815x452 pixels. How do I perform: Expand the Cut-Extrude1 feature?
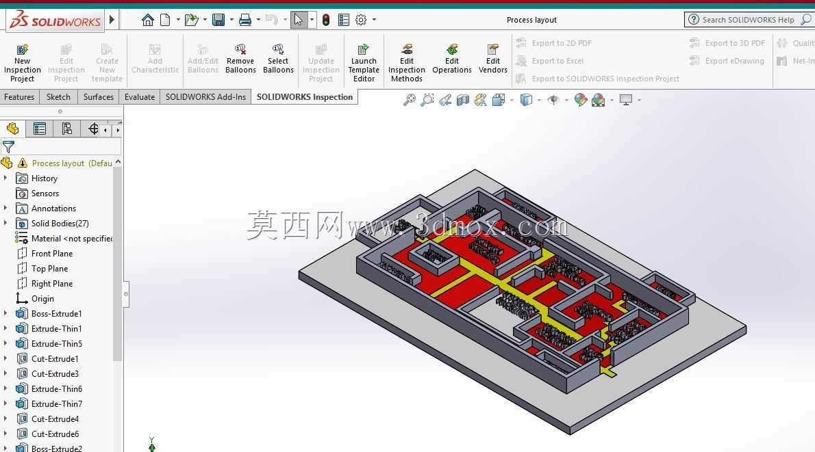click(x=5, y=358)
